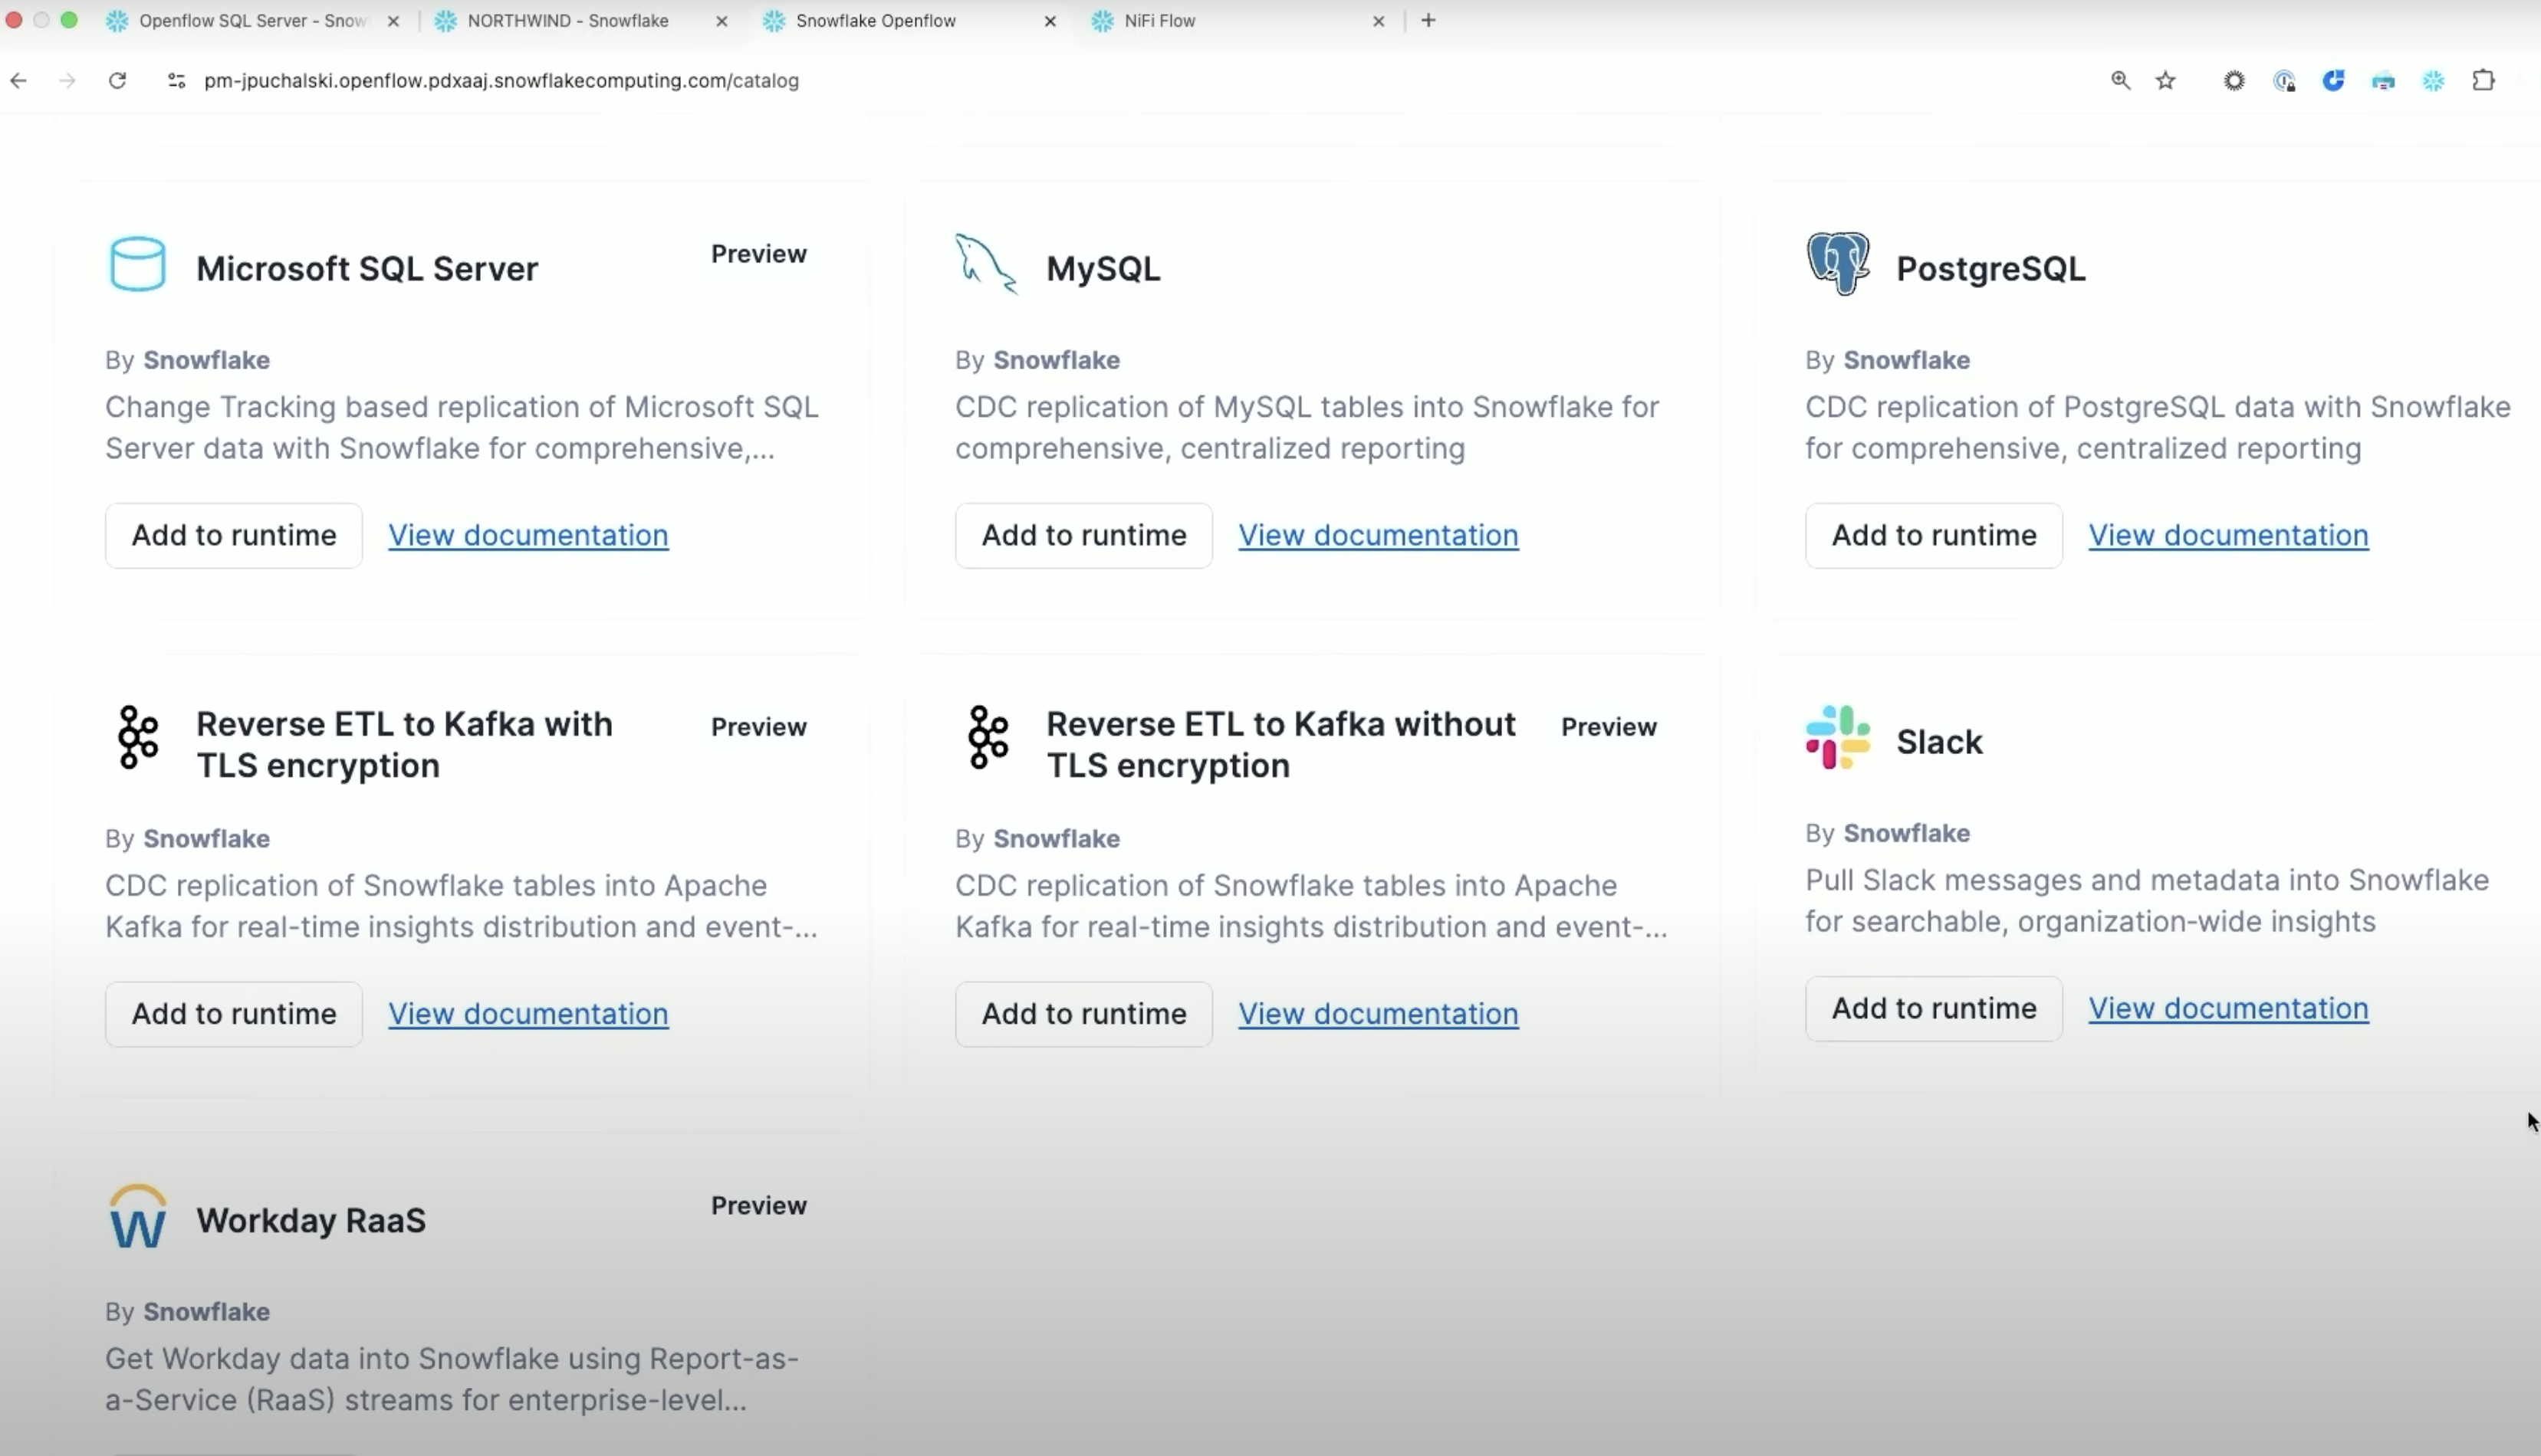This screenshot has height=1456, width=2541.
Task: Click the Microsoft SQL Server database icon
Action: pos(137,265)
